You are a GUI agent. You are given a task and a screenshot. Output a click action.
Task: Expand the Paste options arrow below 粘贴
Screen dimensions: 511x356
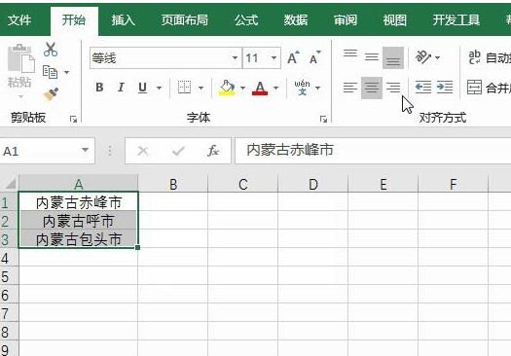point(20,96)
